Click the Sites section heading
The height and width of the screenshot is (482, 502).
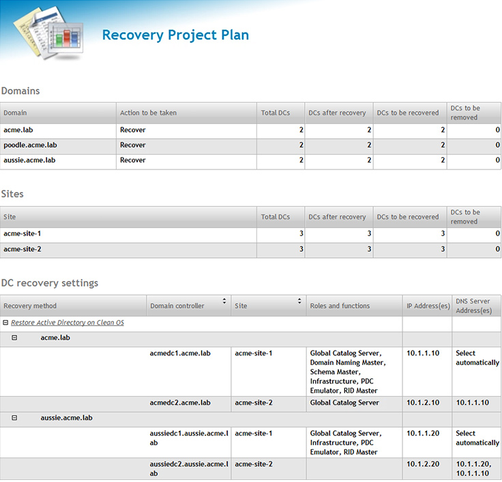12,194
